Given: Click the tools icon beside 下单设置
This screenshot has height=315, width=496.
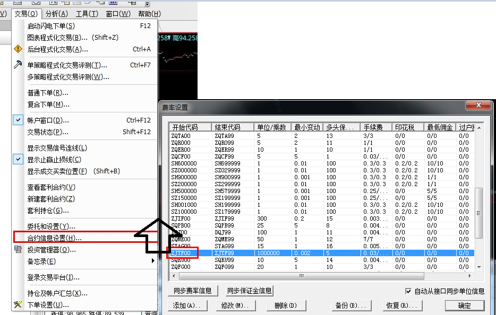Looking at the screenshot, I should 18,304.
